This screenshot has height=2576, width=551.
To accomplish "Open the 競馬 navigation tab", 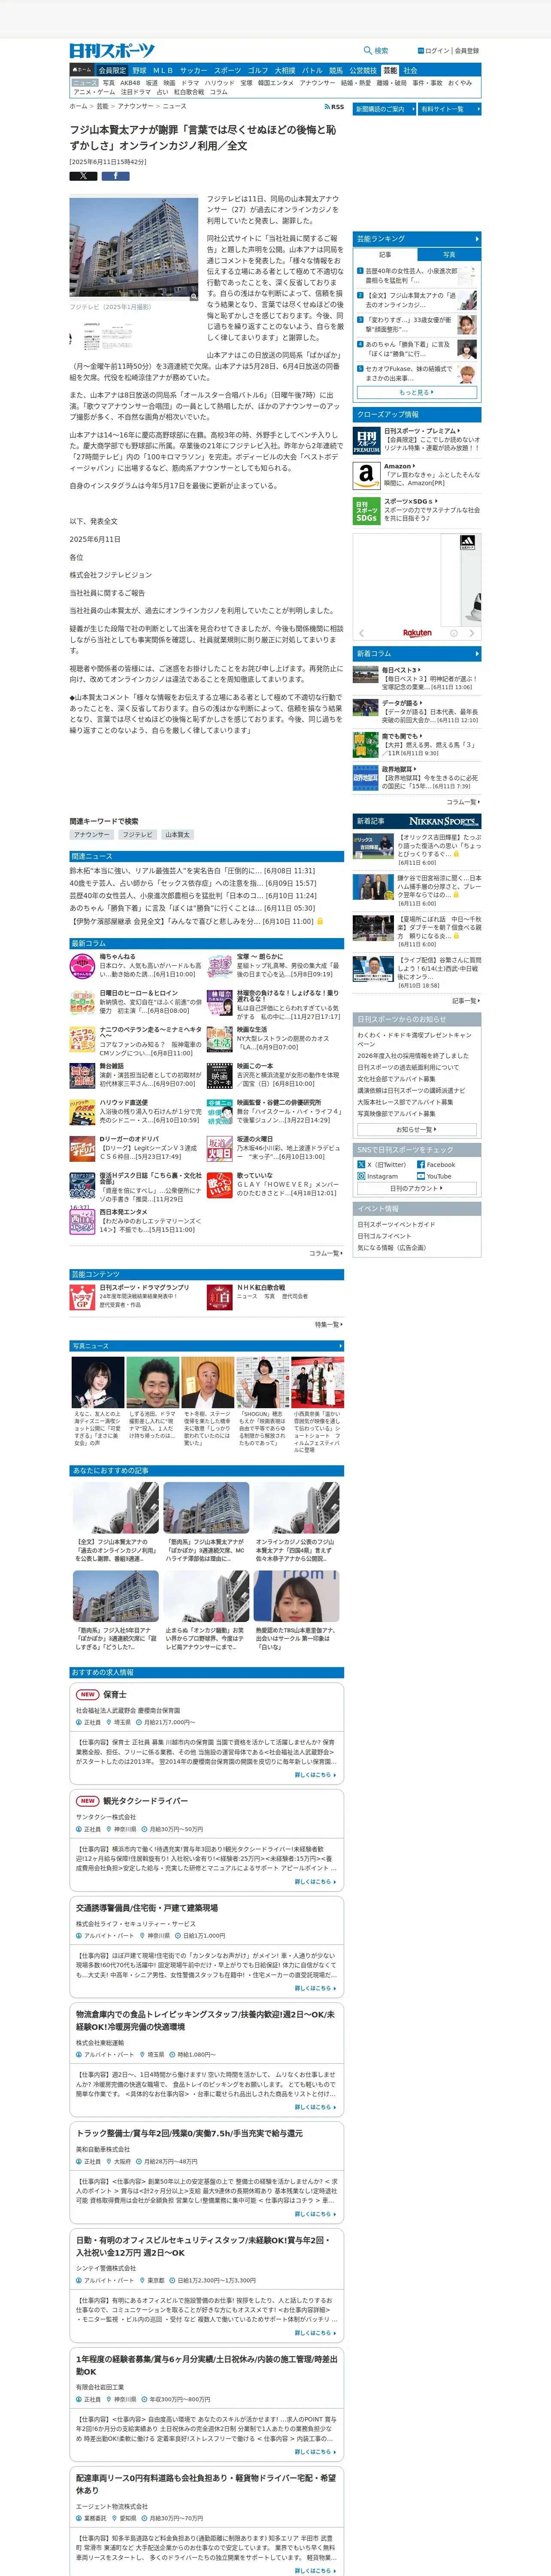I will (335, 71).
